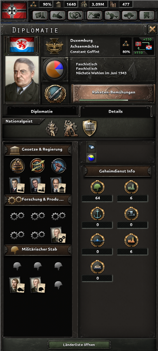Open the research flask icon in top toolbar

coord(40,15)
